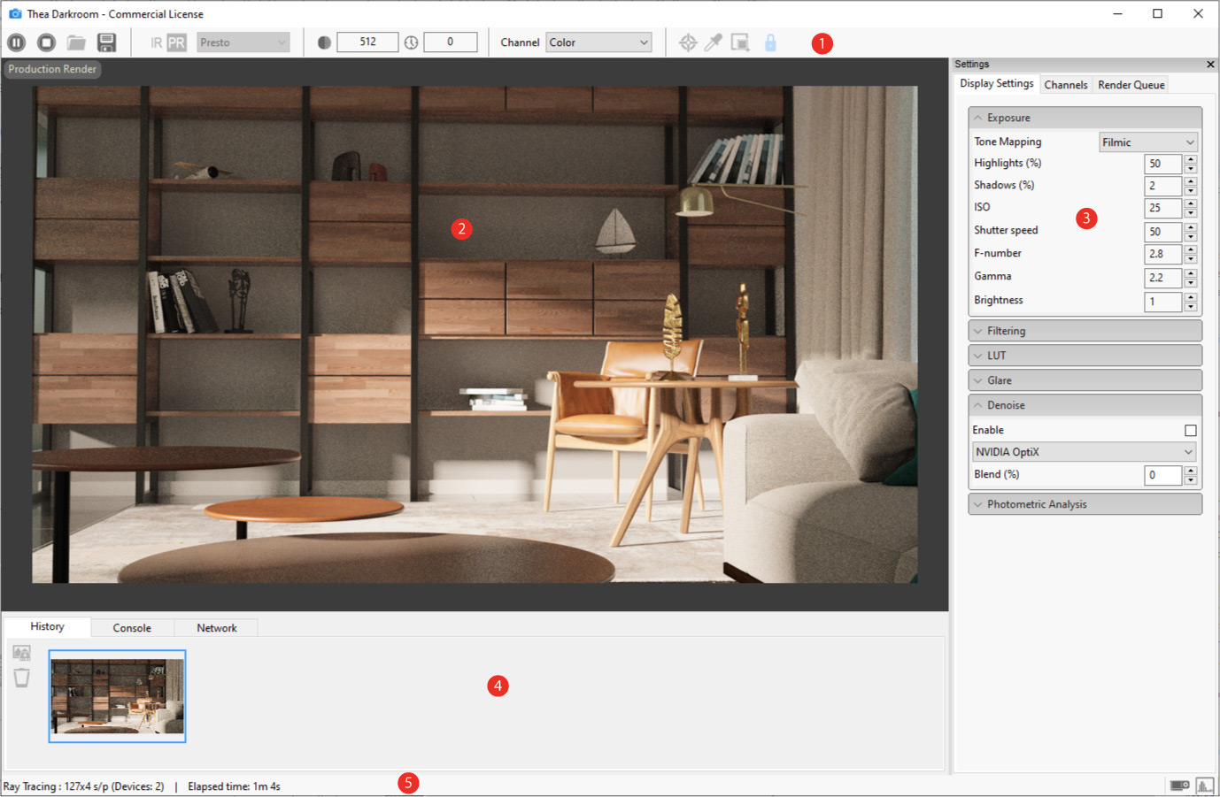The height and width of the screenshot is (797, 1220).
Task: Open the Console tab
Action: [x=131, y=627]
